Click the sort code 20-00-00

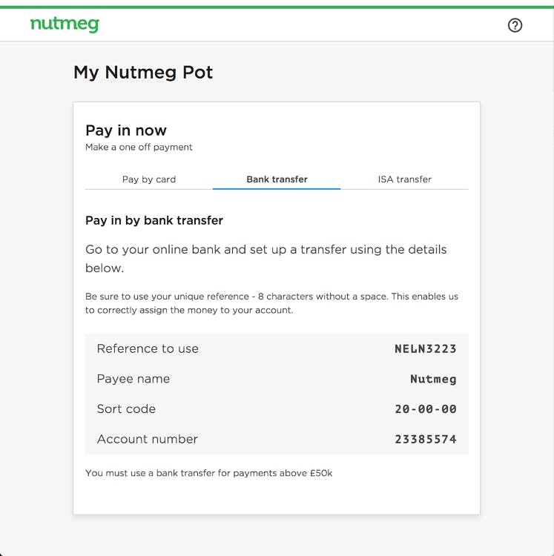point(426,409)
